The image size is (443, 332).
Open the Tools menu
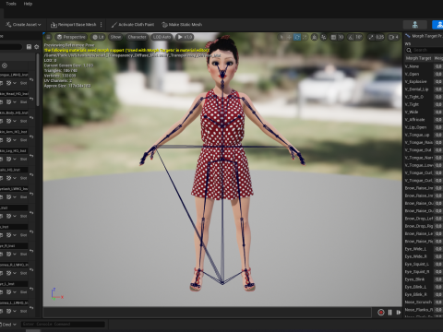pyautogui.click(x=11, y=4)
